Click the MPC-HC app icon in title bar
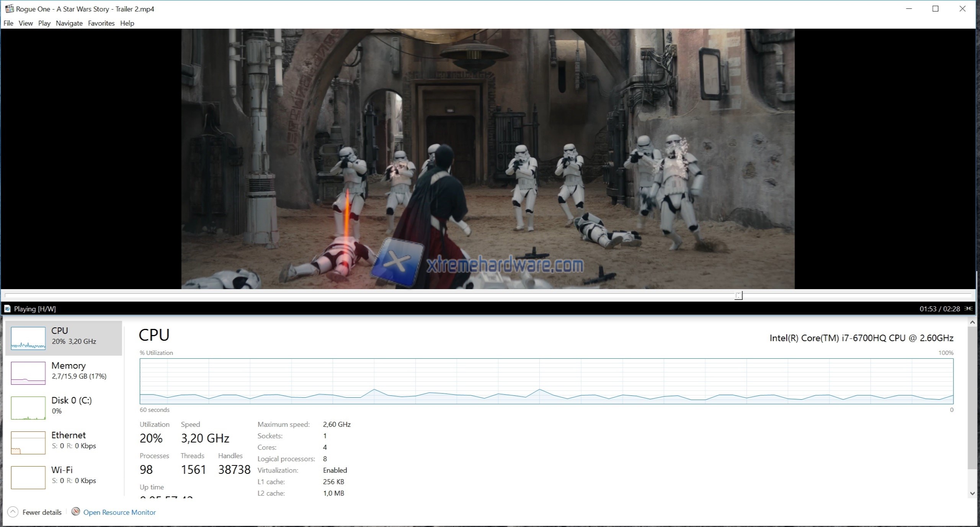 9,9
